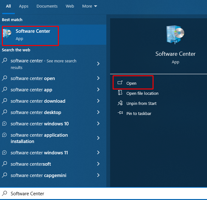Click the search box containing 'Software Center'

tap(103, 193)
